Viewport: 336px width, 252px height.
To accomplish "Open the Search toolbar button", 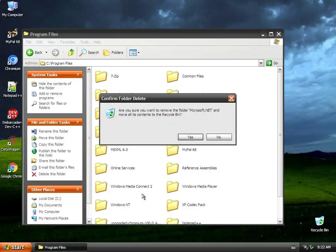I will click(89, 52).
